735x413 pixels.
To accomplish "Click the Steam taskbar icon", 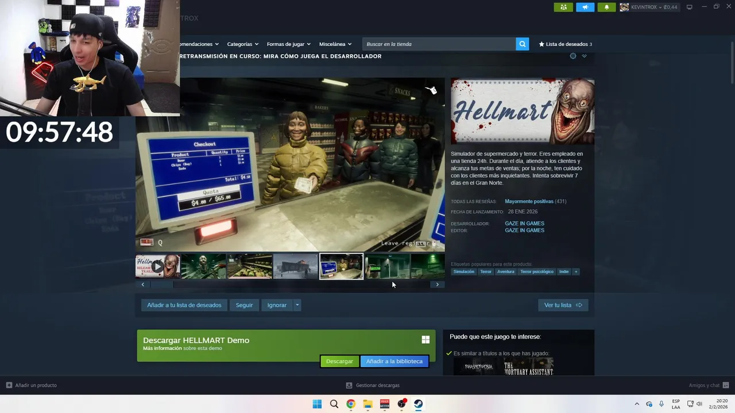I will point(419,404).
